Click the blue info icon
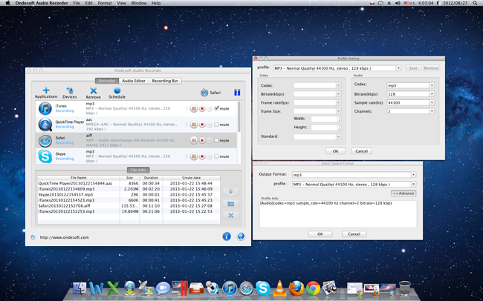Viewport: 483px width, 301px height. 227,236
